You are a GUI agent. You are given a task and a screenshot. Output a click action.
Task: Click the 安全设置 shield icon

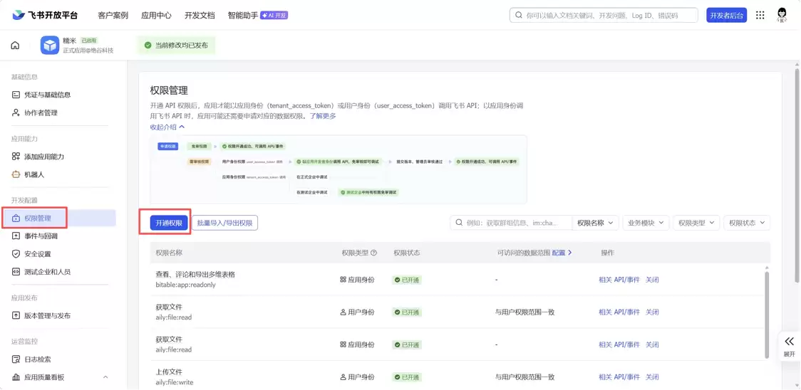click(16, 253)
